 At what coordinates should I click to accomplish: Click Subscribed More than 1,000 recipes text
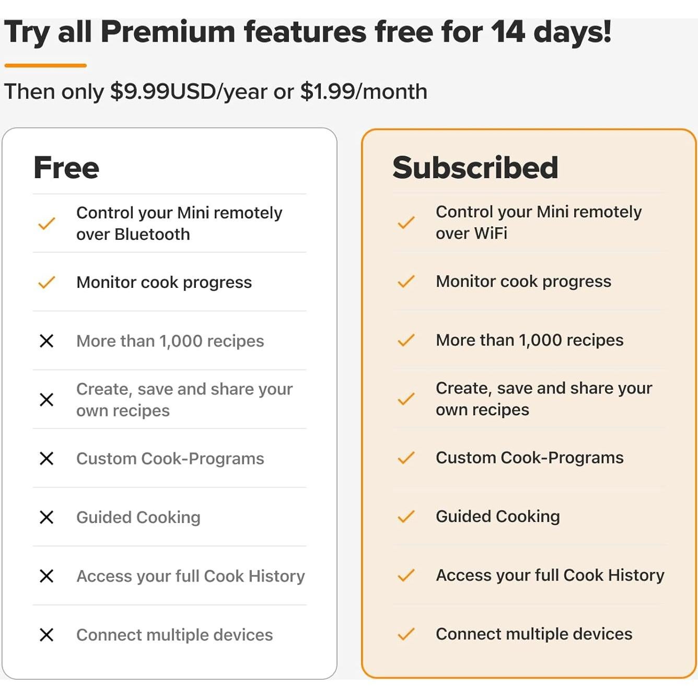(x=529, y=340)
